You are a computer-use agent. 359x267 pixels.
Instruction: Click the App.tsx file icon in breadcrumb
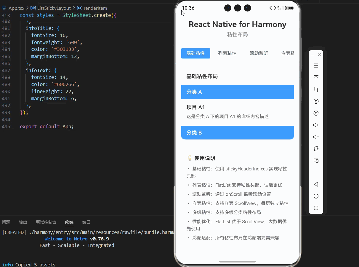point(4,8)
